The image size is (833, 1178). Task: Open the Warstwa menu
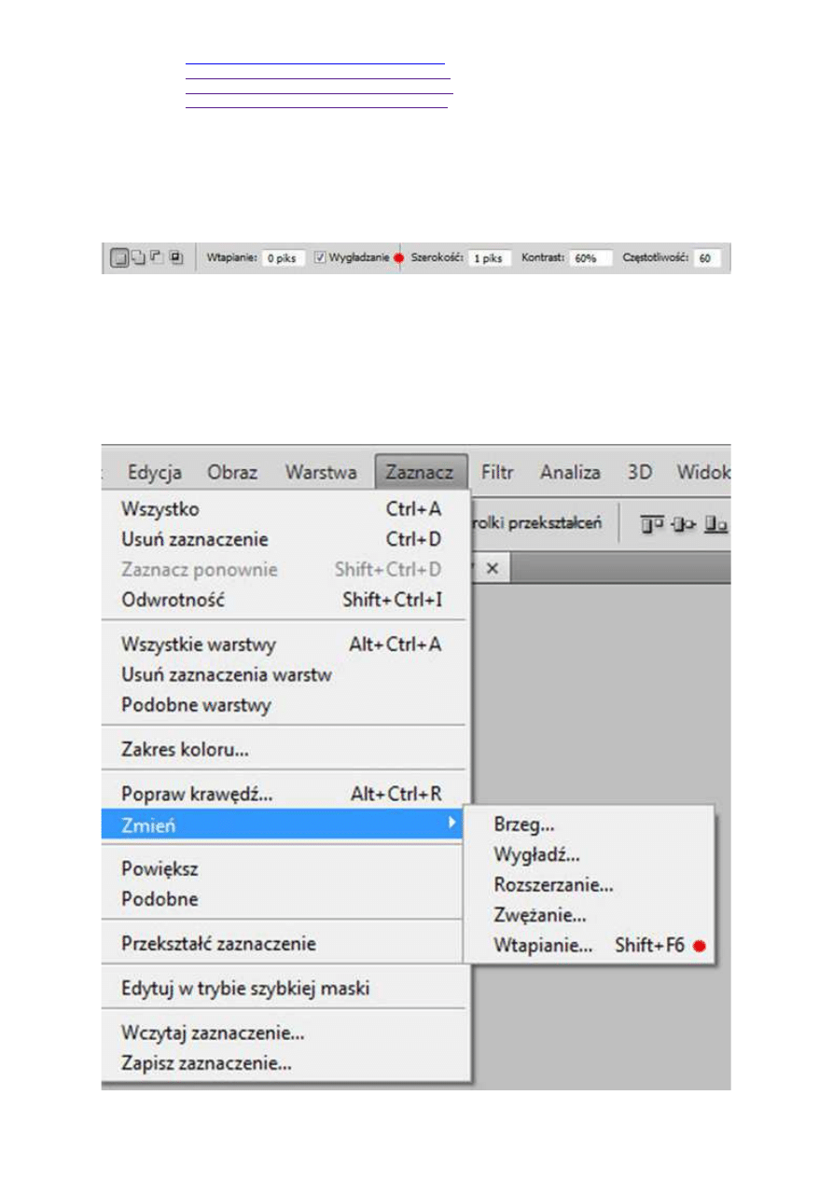coord(321,473)
